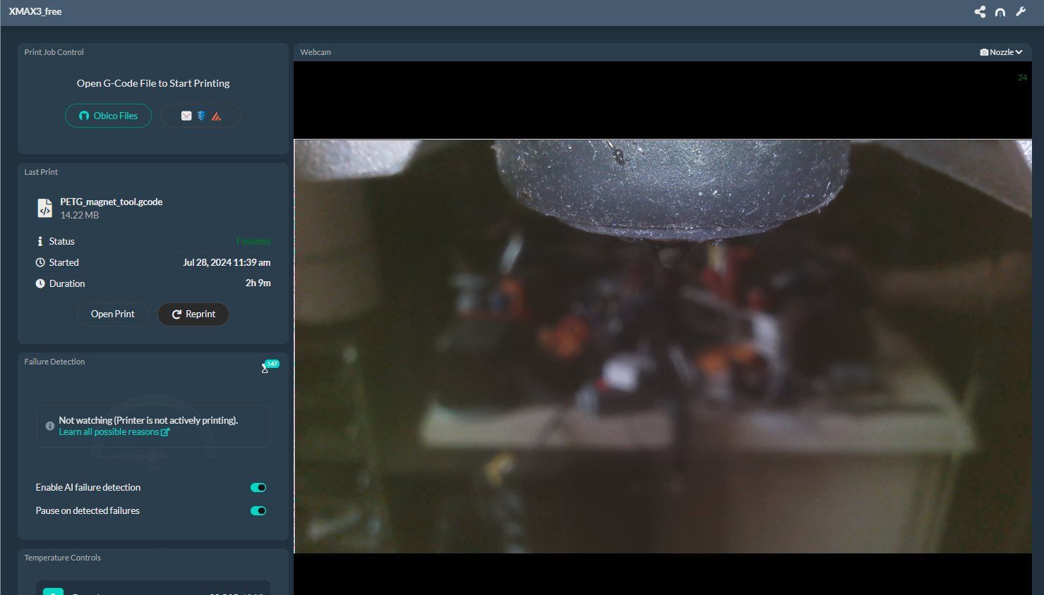The width and height of the screenshot is (1044, 595).
Task: Open the Obico tunnel icon in the header
Action: (1000, 12)
